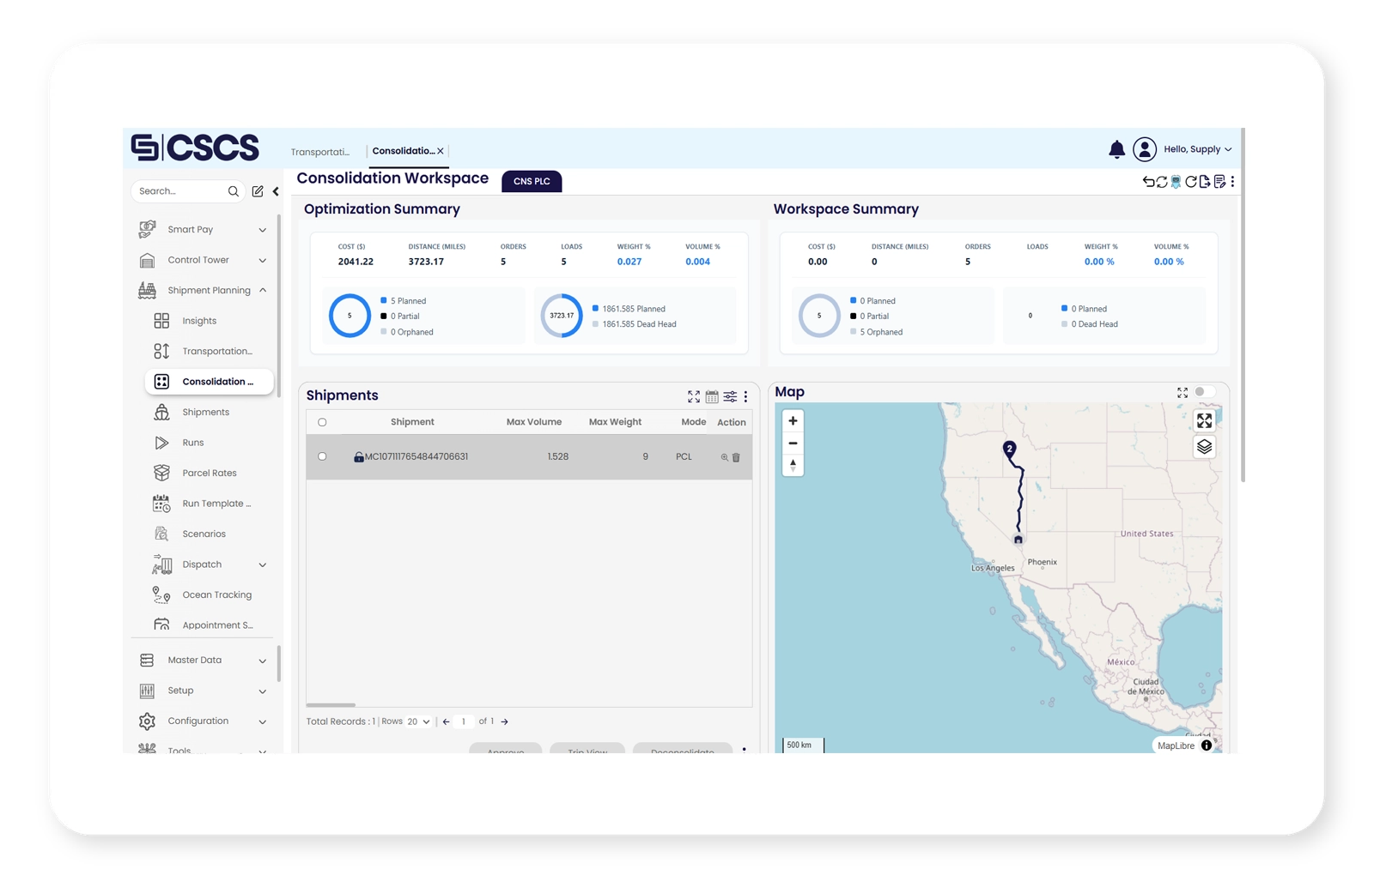Select the shipment MC1071117654844706631 row checkbox
This screenshot has width=1374, height=881.
322,456
